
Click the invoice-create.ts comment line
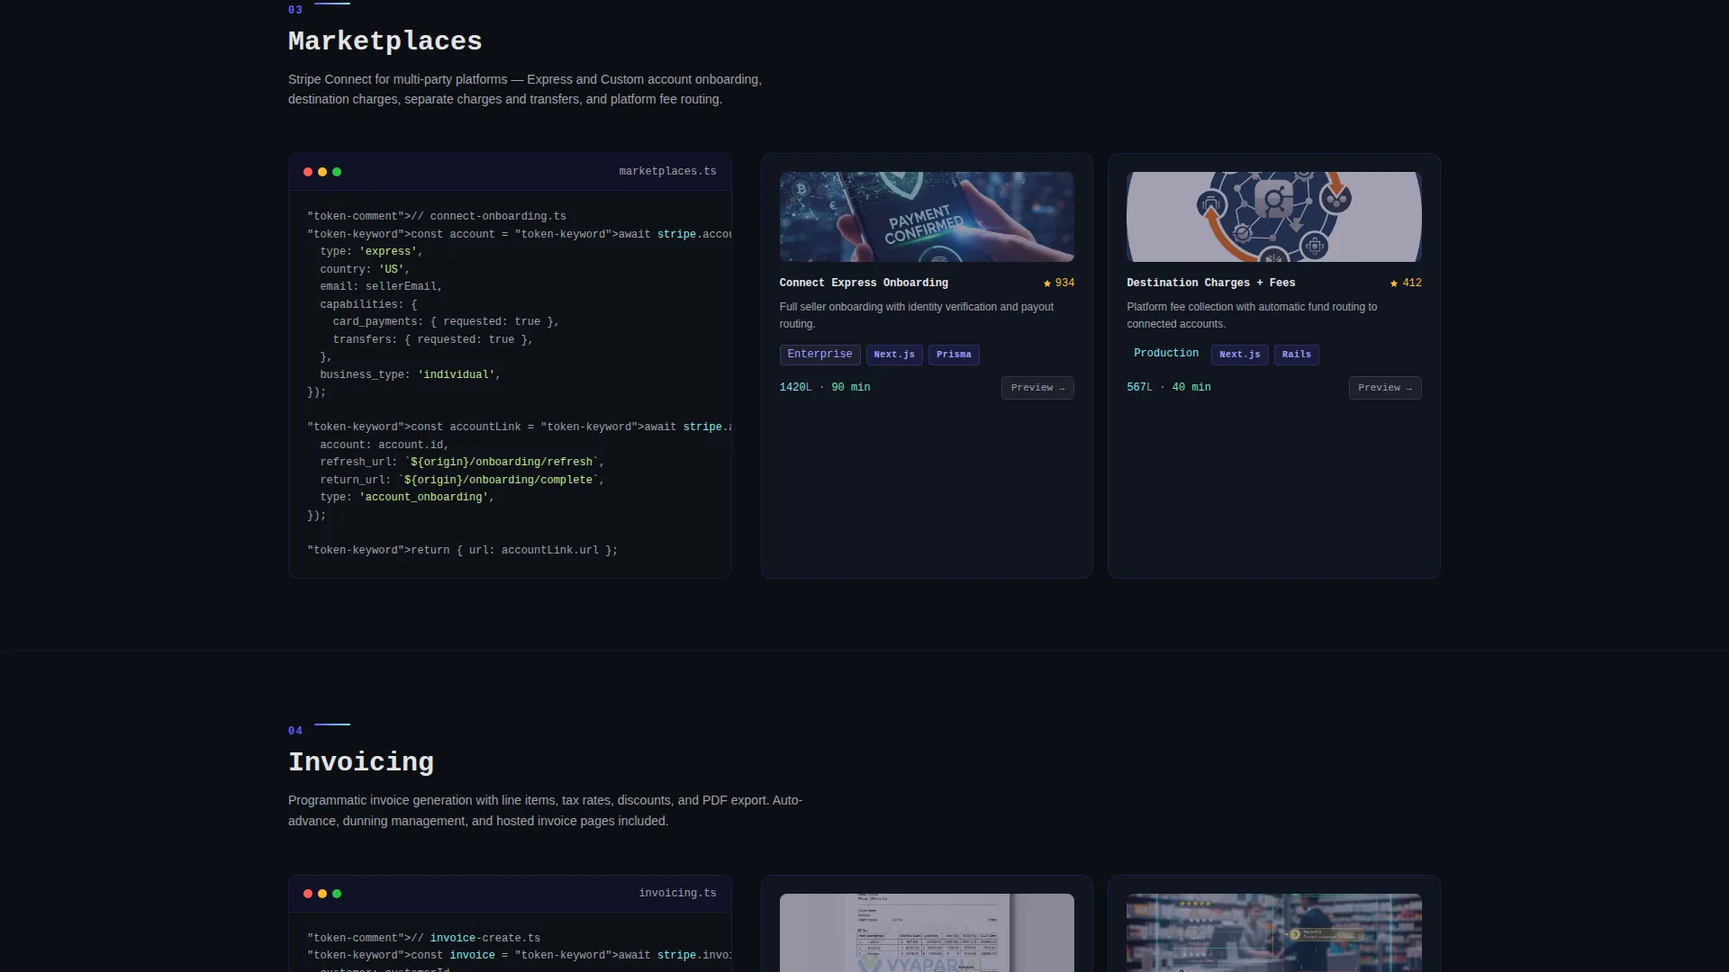click(x=423, y=938)
